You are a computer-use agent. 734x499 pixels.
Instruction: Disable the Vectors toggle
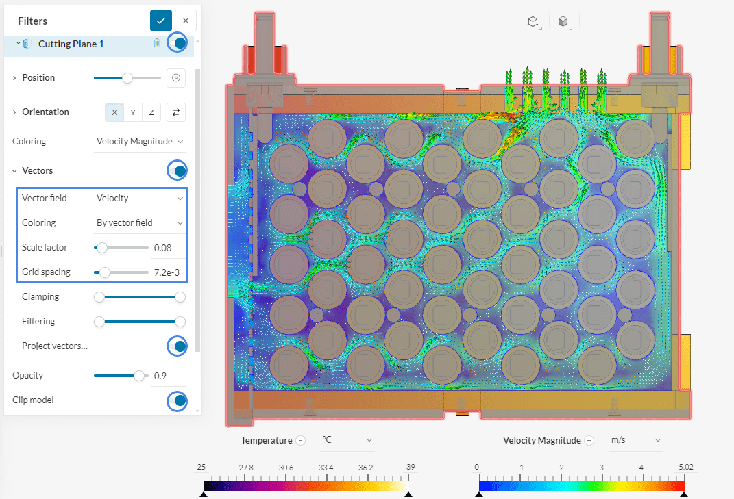click(178, 170)
